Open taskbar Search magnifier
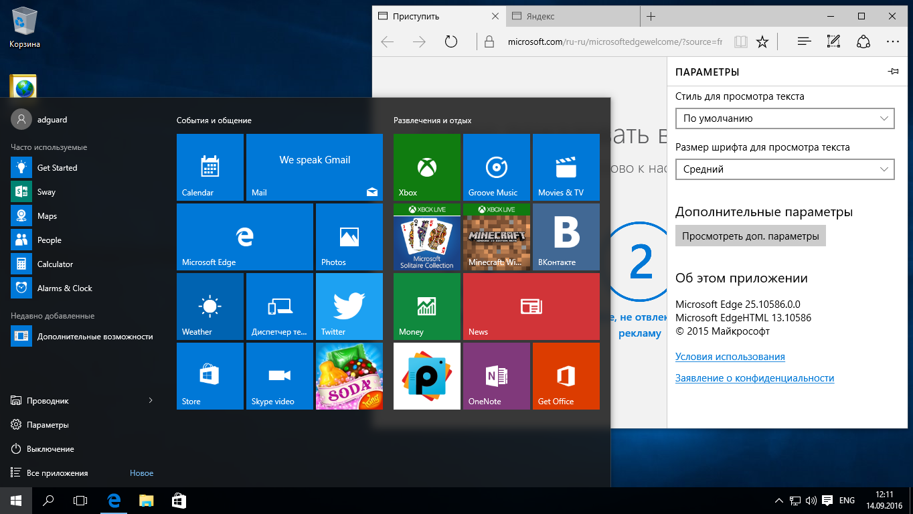Screen dimensions: 913x514 click(x=48, y=501)
